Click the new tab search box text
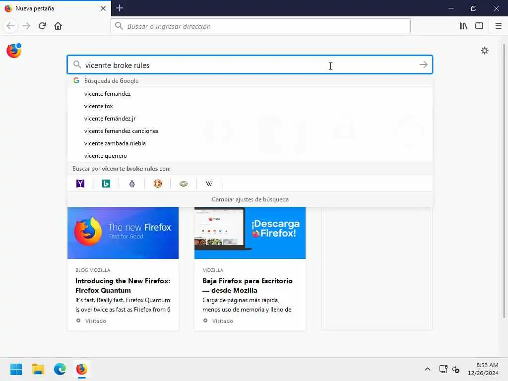This screenshot has height=381, width=508. coord(250,65)
